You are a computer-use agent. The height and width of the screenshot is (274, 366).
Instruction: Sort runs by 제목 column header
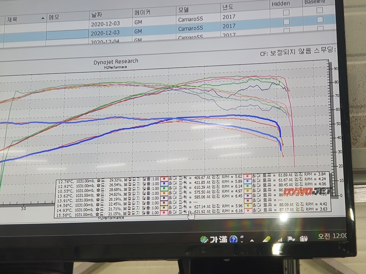pyautogui.click(x=25, y=19)
